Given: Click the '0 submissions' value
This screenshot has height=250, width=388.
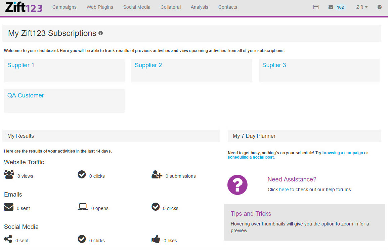Looking at the screenshot, I should (181, 176).
